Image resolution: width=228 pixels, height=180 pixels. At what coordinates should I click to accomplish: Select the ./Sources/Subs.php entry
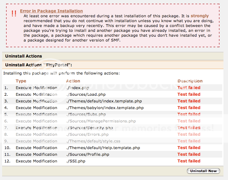coord(86,115)
